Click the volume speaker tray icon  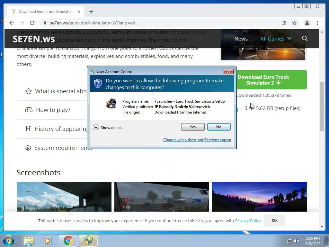point(296,241)
